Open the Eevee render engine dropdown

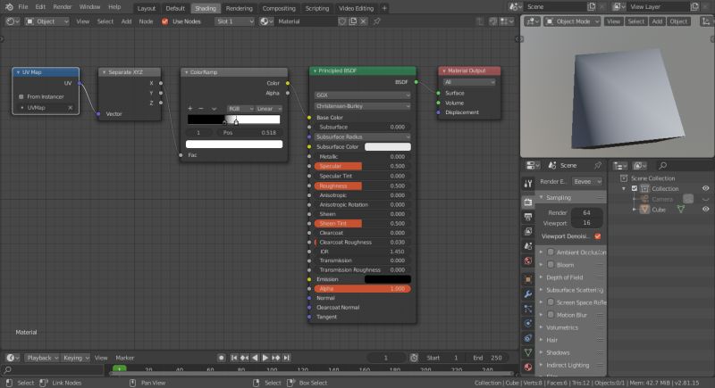587,181
